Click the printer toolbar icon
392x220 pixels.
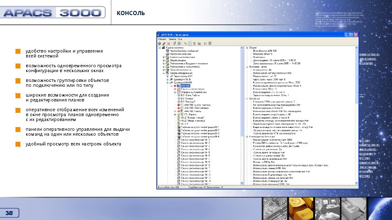(x=179, y=44)
